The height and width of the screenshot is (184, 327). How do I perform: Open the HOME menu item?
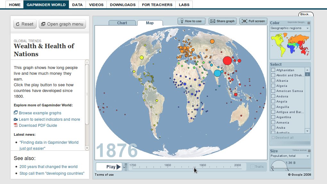tap(15, 4)
